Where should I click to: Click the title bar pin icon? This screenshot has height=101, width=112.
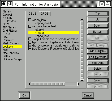coord(10,4)
